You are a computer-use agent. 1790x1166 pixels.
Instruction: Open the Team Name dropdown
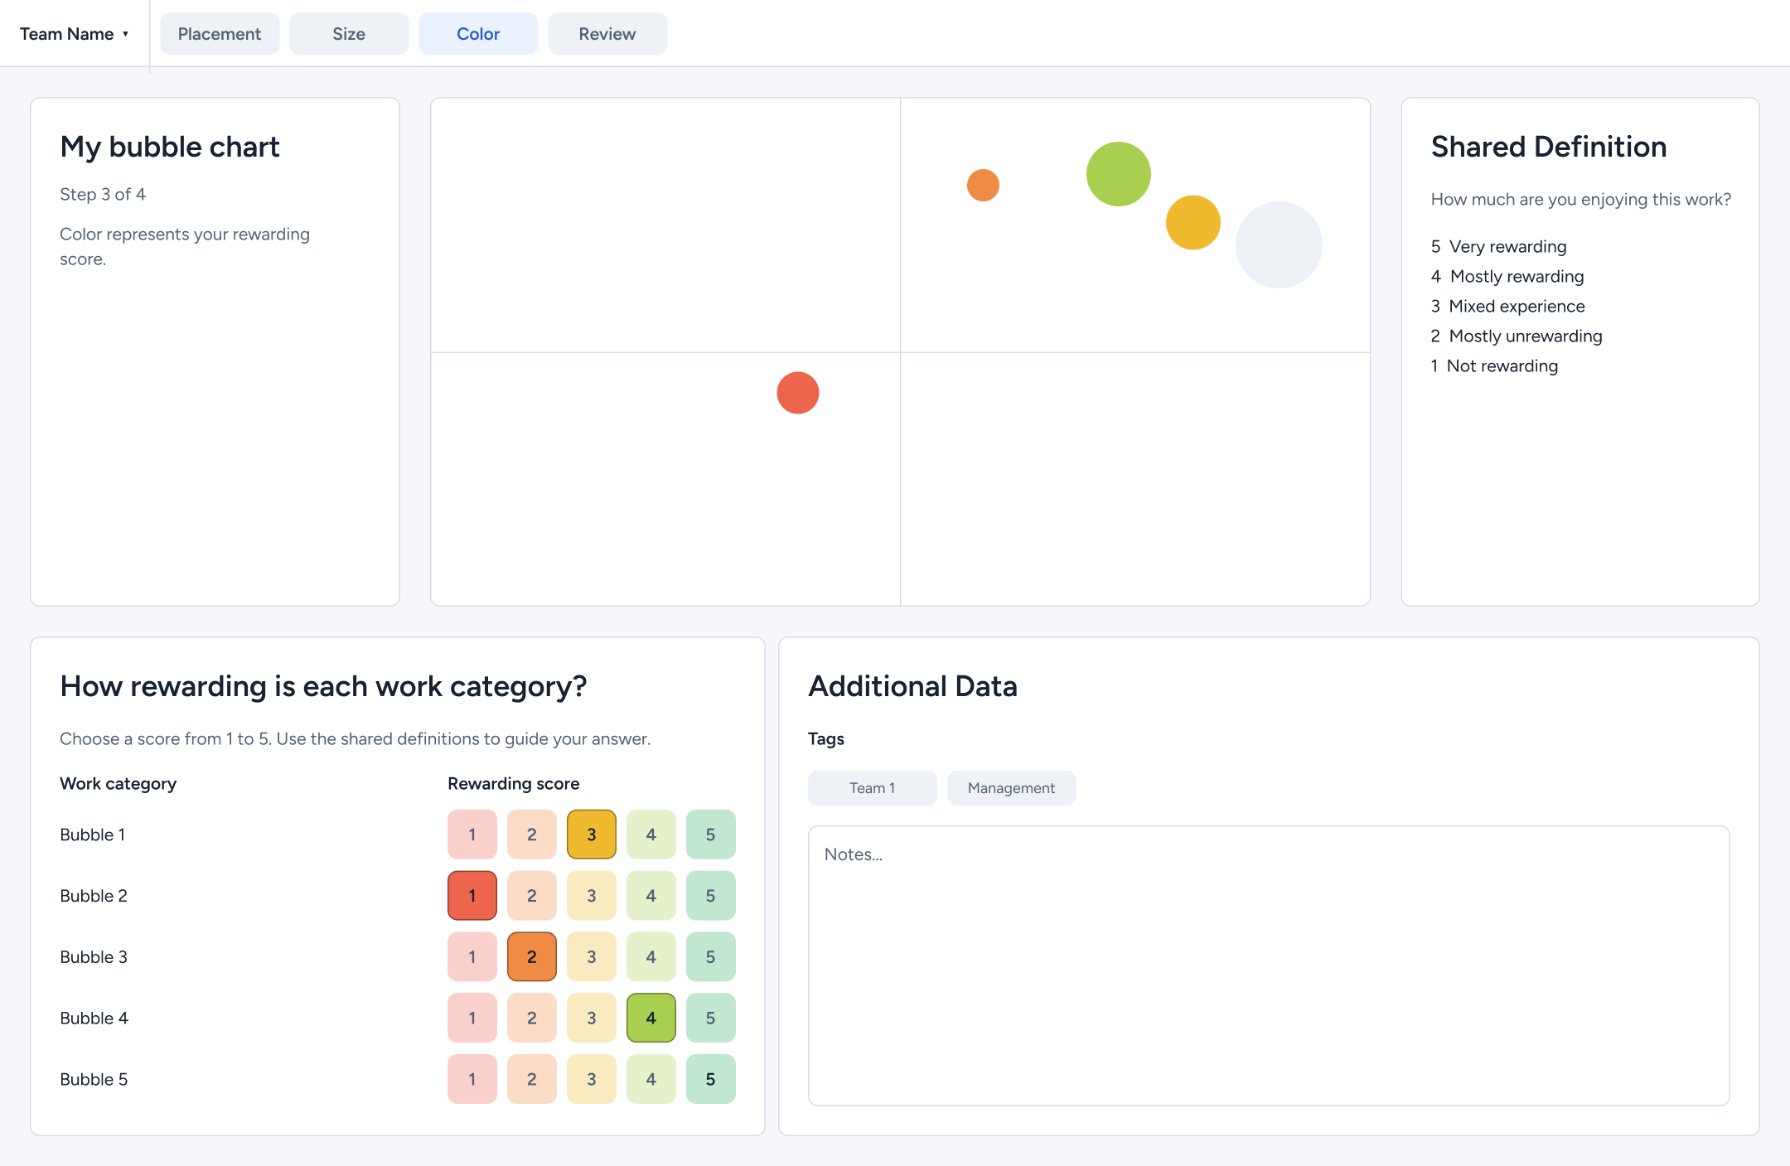pos(75,34)
